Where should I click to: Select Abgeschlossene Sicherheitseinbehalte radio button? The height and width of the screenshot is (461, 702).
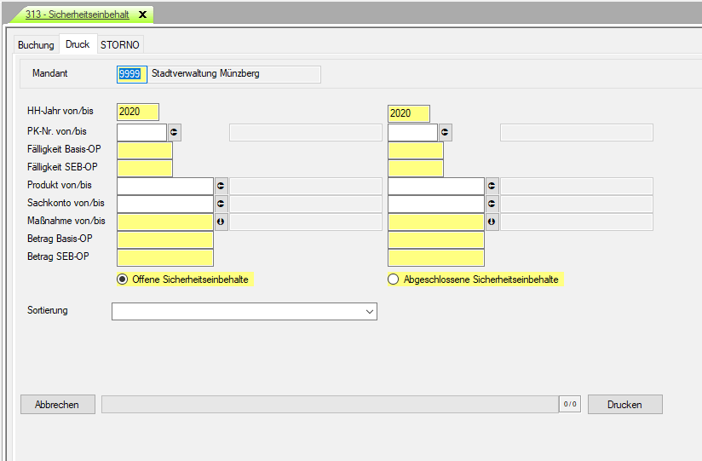[393, 279]
